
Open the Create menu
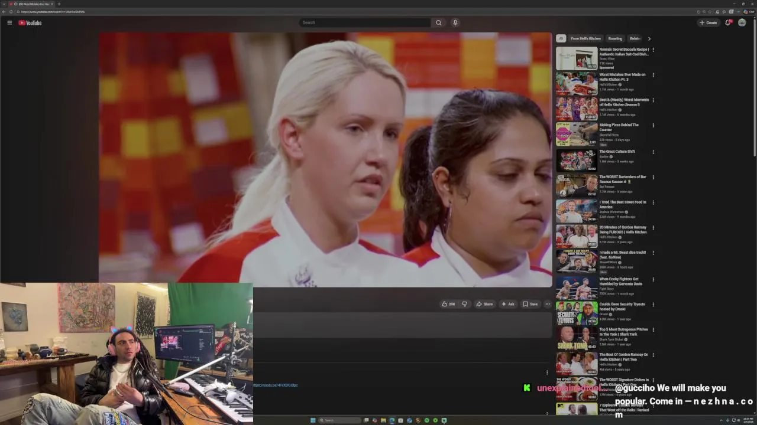(x=708, y=22)
